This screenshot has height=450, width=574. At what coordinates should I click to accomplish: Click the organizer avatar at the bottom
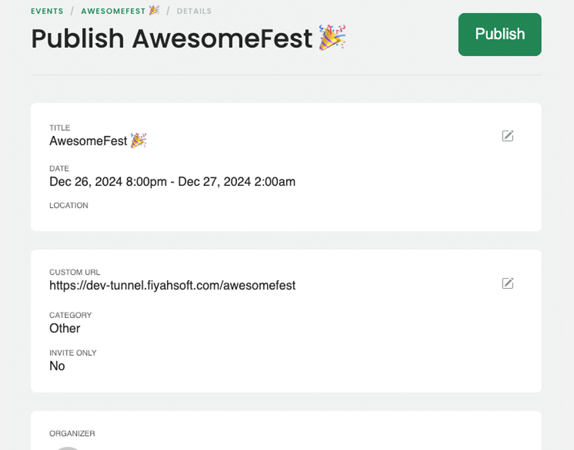point(67,449)
